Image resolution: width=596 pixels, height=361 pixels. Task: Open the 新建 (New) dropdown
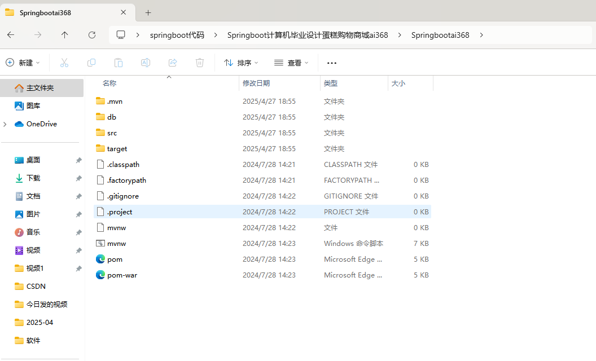click(x=23, y=63)
